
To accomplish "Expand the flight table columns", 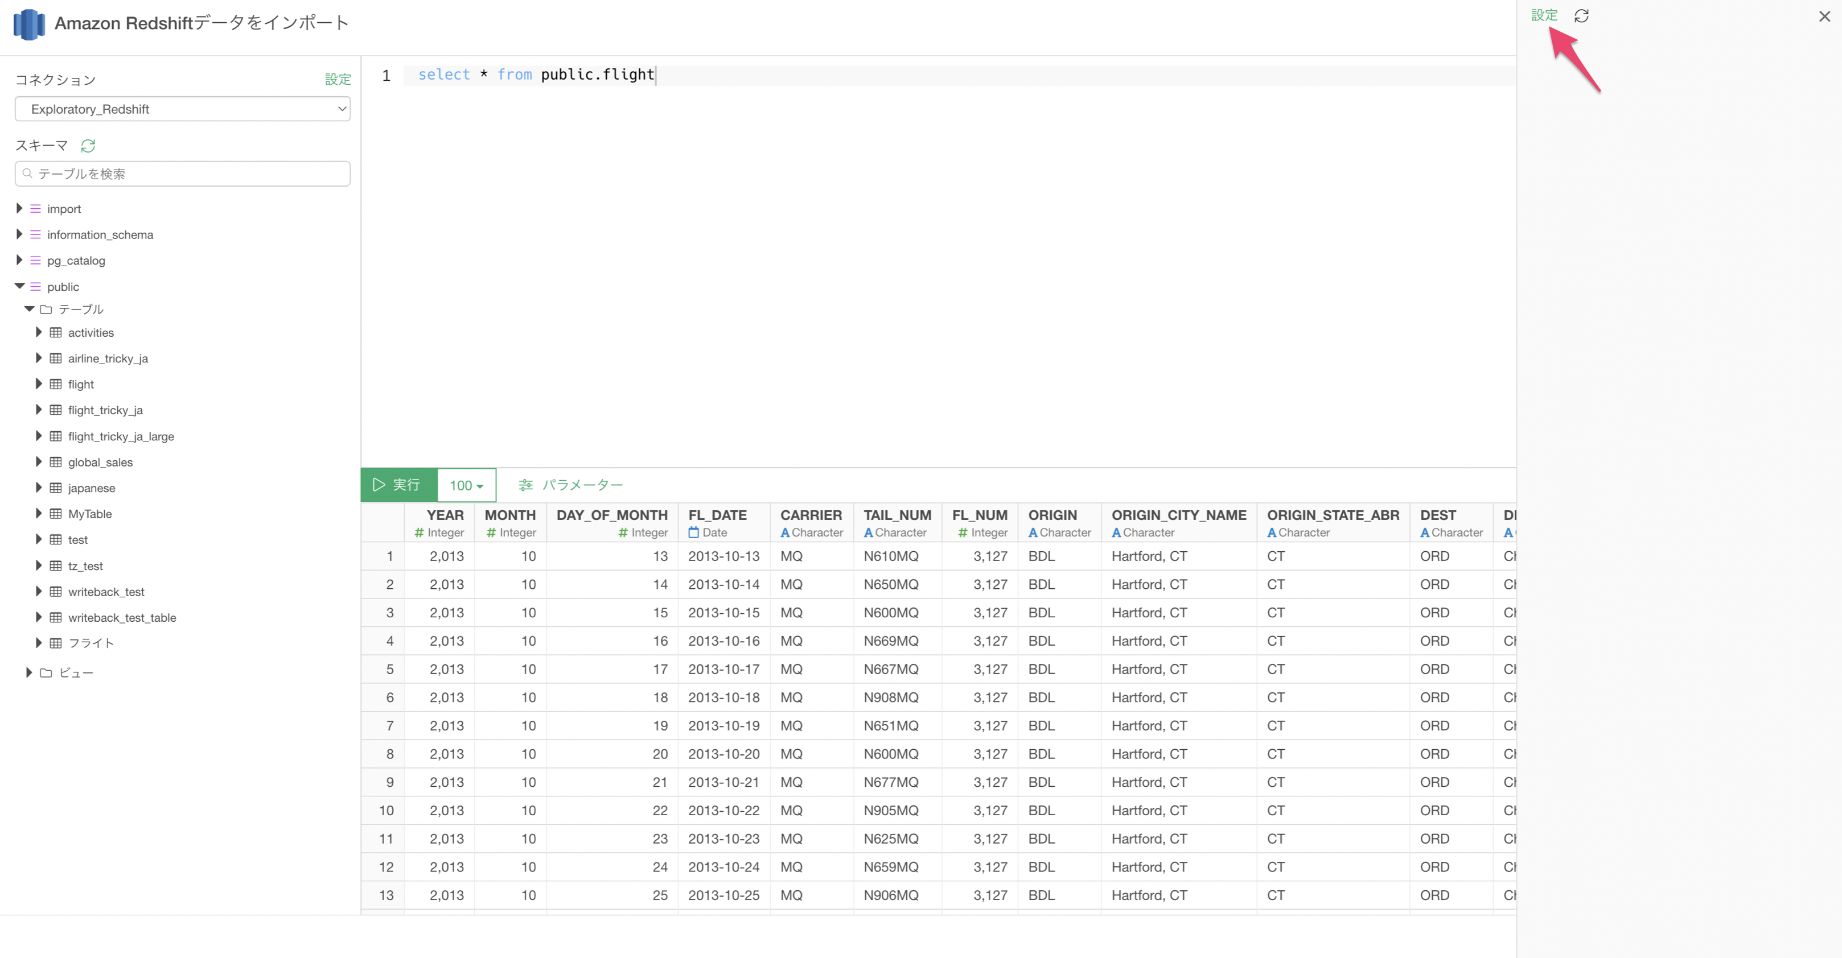I will (x=39, y=383).
